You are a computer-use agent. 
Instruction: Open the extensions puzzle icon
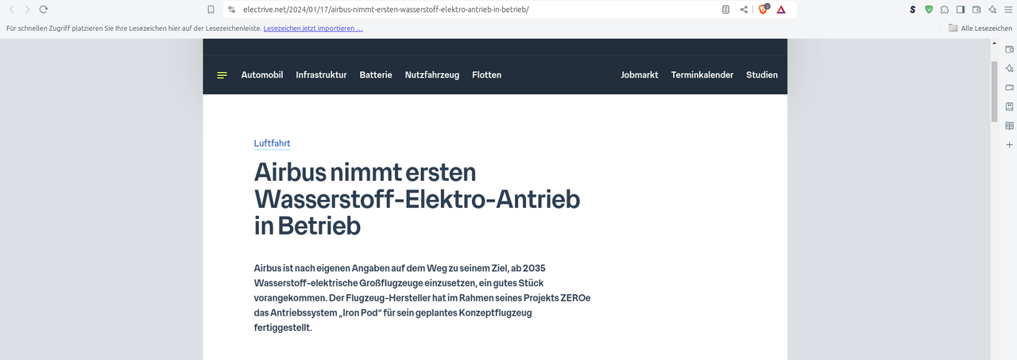pos(945,10)
